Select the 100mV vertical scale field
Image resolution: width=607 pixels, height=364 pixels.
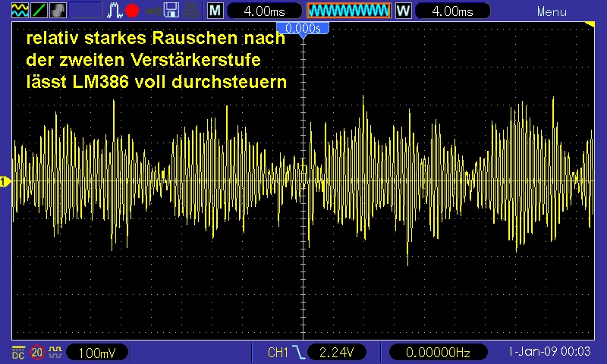(97, 353)
